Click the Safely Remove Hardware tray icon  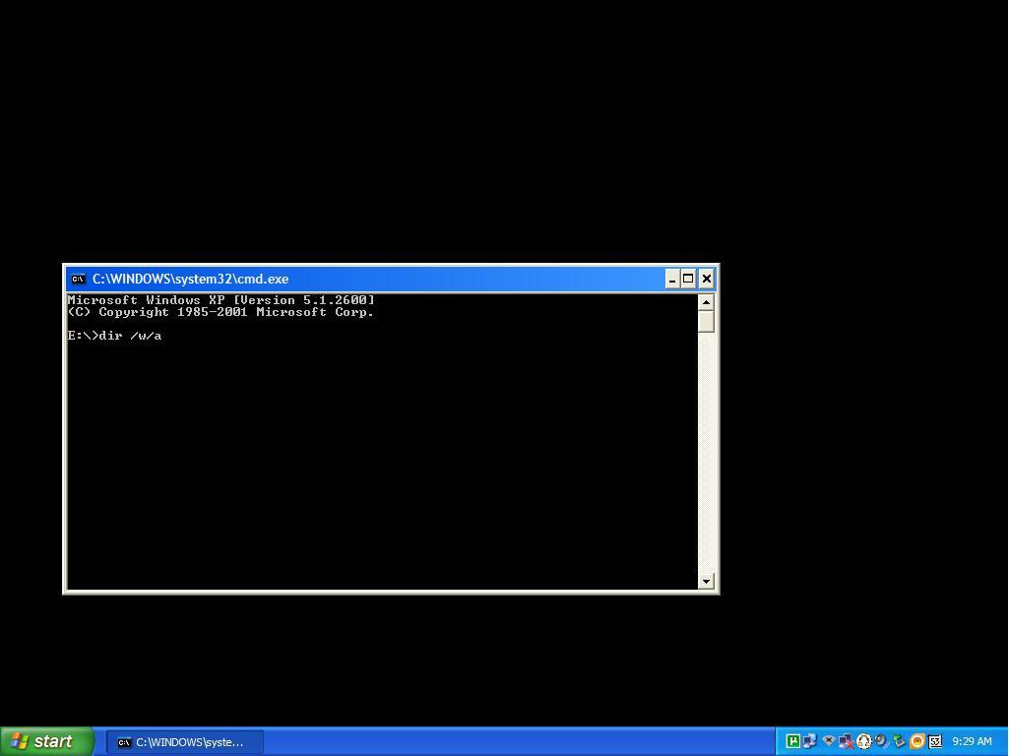(899, 741)
